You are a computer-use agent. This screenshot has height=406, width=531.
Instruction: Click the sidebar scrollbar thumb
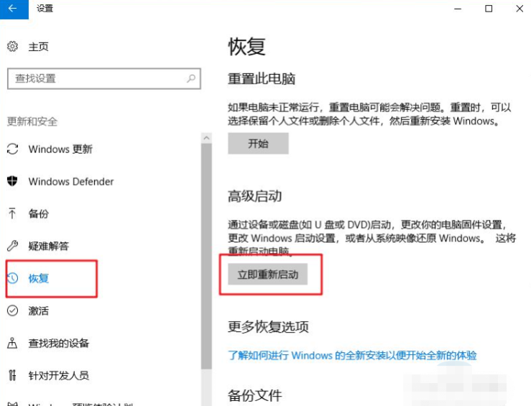click(206, 257)
